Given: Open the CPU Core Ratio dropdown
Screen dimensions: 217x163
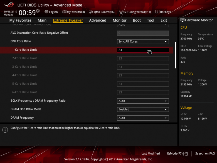Looking at the screenshot, I should (x=143, y=42).
